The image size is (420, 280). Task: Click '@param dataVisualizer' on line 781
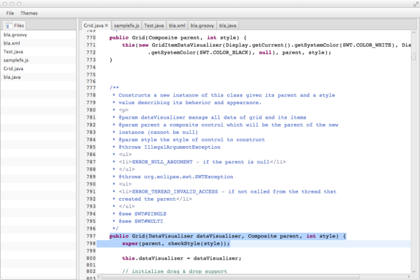(x=152, y=117)
